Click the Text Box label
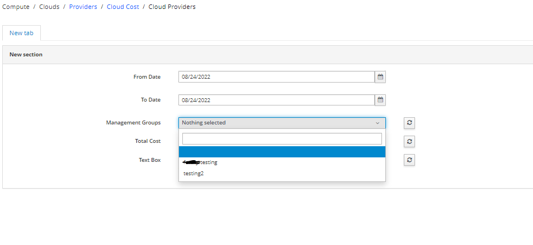The image size is (533, 245). [x=149, y=160]
